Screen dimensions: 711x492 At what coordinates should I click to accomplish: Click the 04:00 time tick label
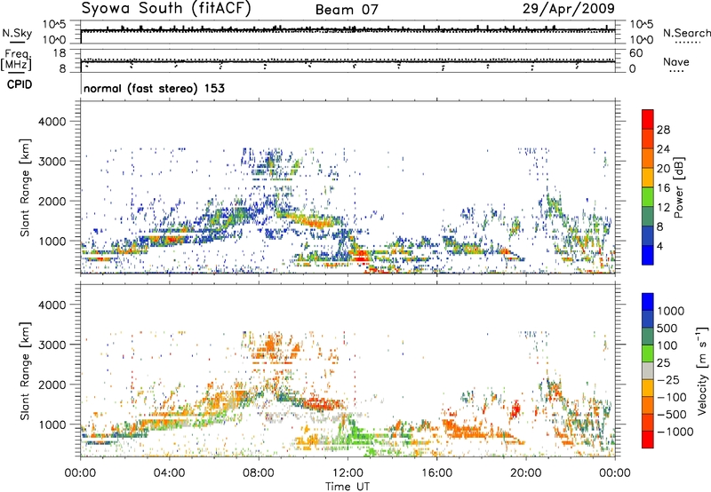[169, 473]
